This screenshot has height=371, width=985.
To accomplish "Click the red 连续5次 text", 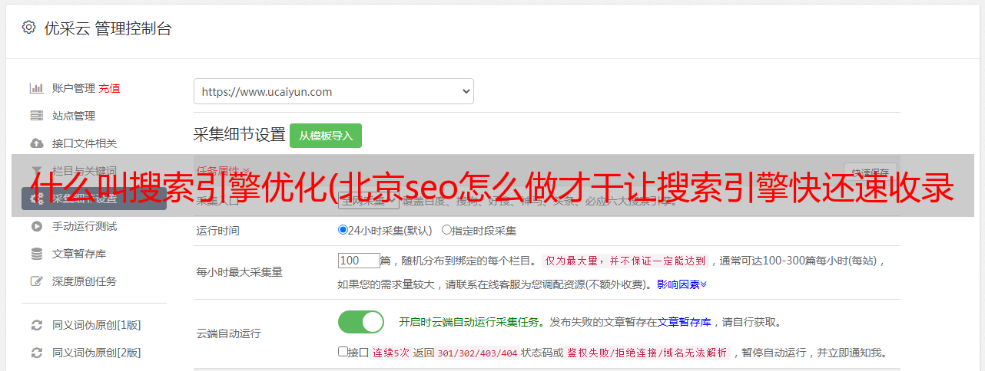I will (392, 353).
